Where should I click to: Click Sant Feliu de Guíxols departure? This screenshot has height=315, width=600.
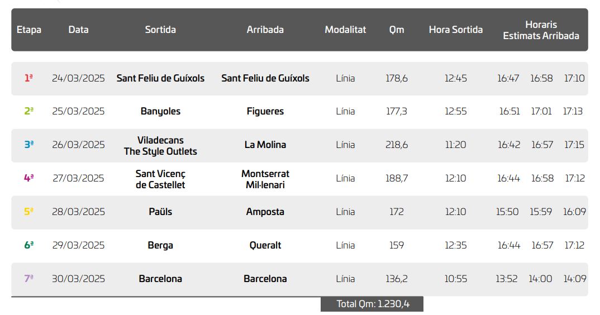pos(160,78)
